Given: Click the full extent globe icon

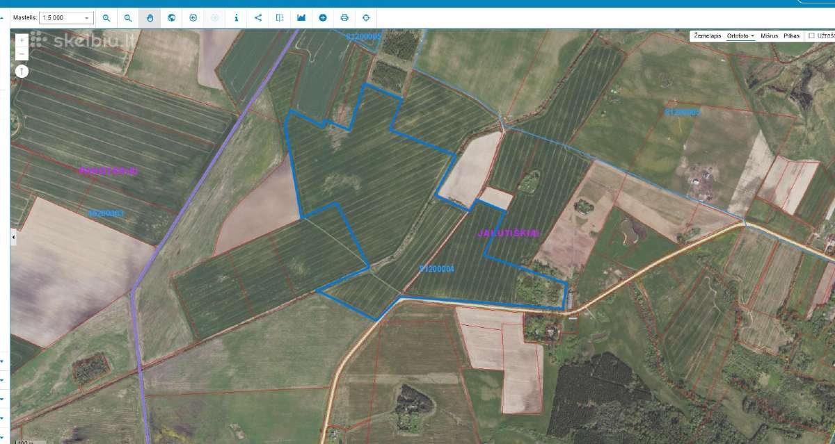Looking at the screenshot, I should 171,18.
